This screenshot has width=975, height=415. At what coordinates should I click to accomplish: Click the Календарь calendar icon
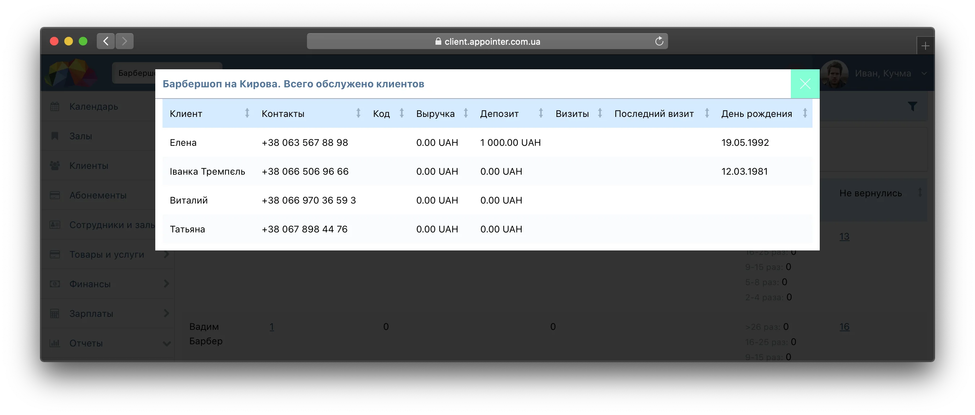click(55, 106)
